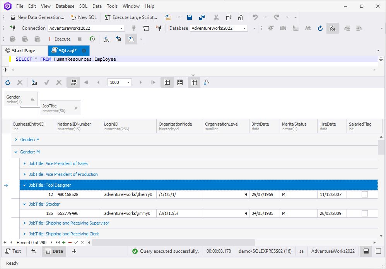Switch to the Start Page tab

[24, 51]
